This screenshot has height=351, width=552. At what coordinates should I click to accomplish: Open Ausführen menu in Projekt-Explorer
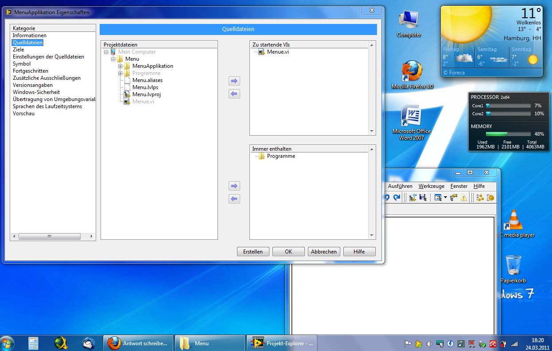tap(400, 186)
